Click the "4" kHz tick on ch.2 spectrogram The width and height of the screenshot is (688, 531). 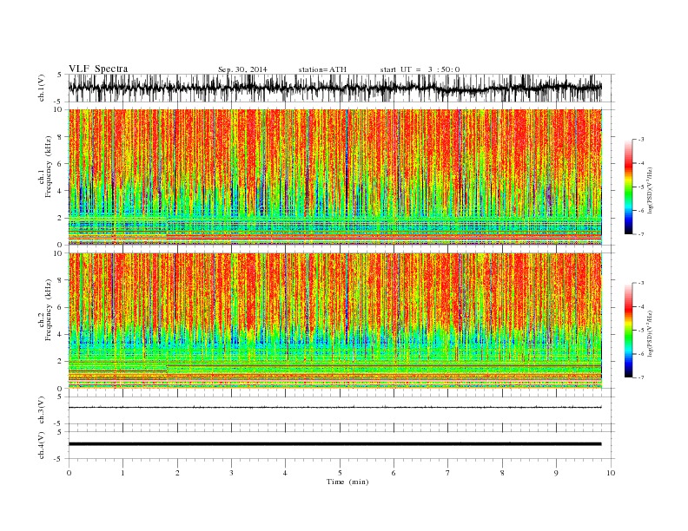pos(61,335)
